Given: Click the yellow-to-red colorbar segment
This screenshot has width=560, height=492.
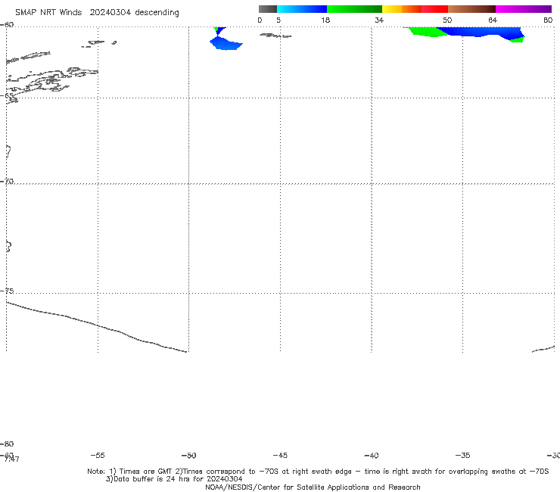Looking at the screenshot, I should 415,9.
